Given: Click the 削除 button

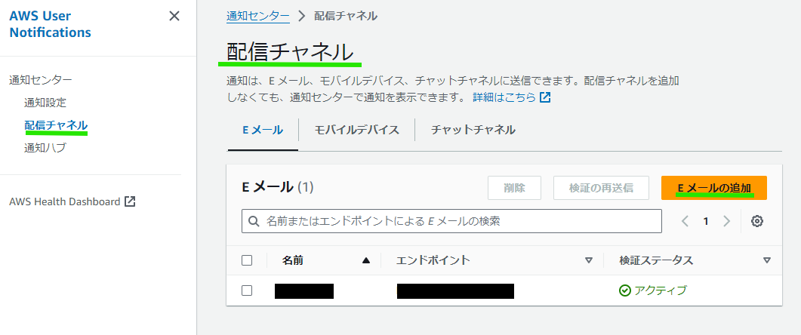Looking at the screenshot, I should pos(514,188).
